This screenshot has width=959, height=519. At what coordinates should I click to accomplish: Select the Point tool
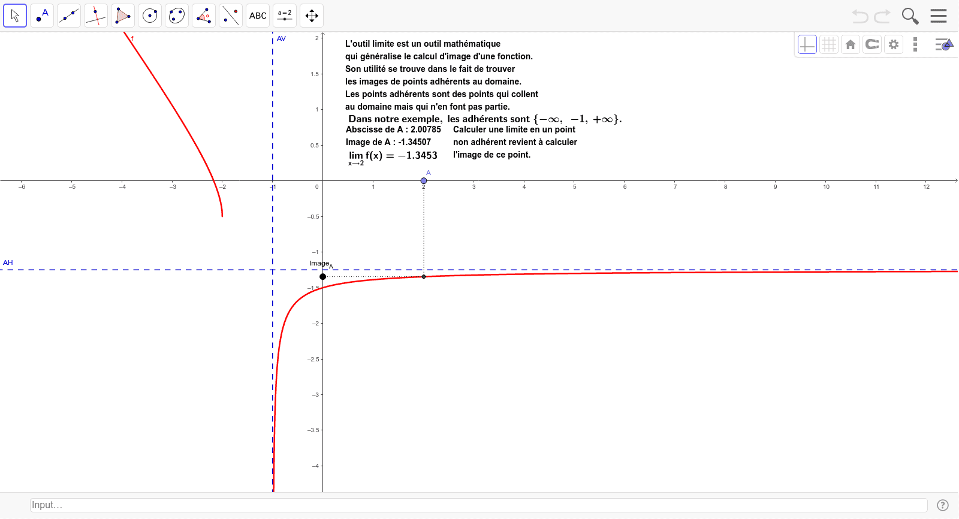tap(42, 16)
